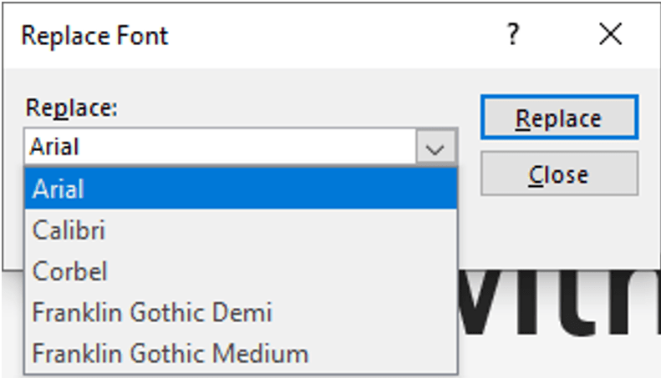Choose Calibri from the font list

pos(69,230)
